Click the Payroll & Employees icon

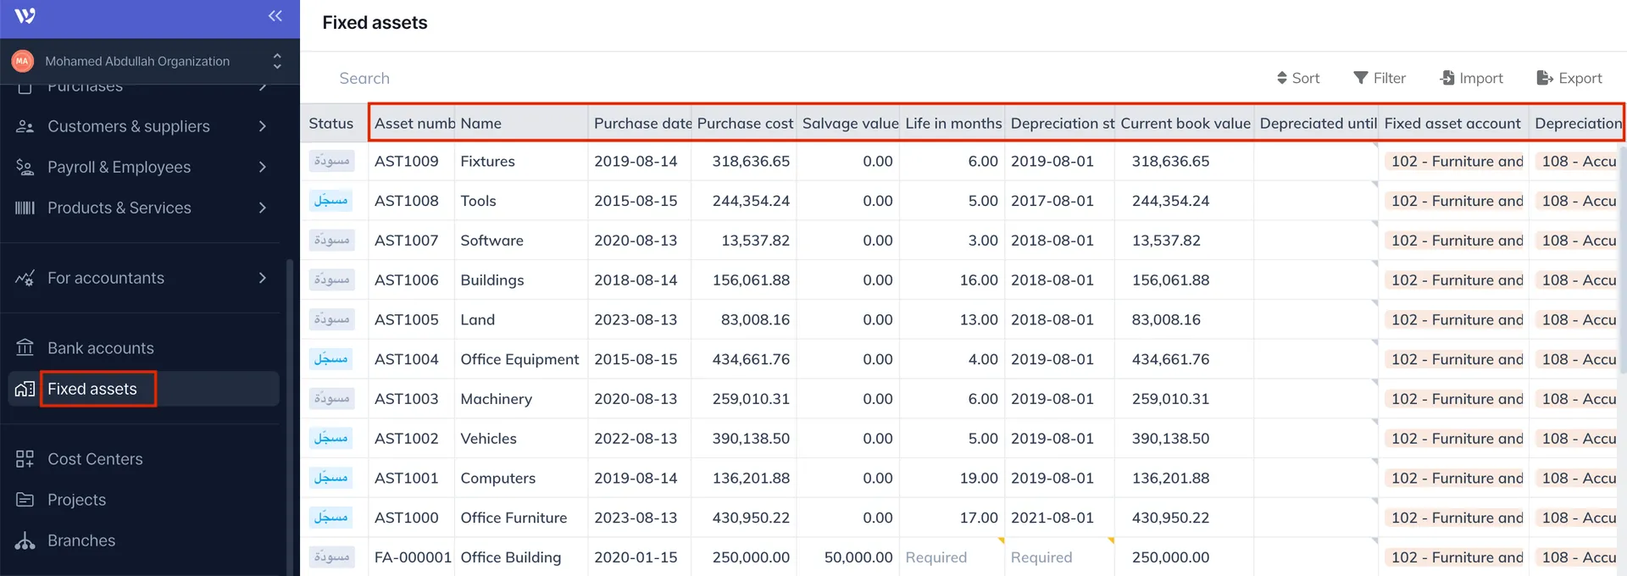pos(25,167)
